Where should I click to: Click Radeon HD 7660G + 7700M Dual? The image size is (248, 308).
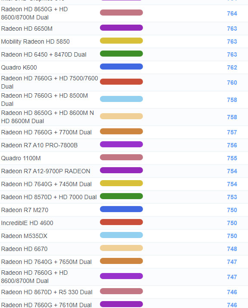coord(46,132)
